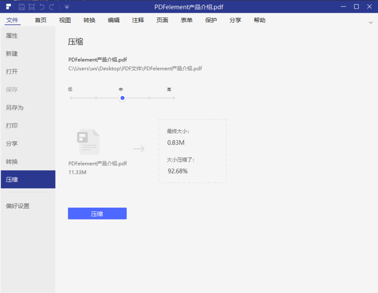Image resolution: width=378 pixels, height=293 pixels.
Task: Open the 帮助 tab
Action: [259, 20]
